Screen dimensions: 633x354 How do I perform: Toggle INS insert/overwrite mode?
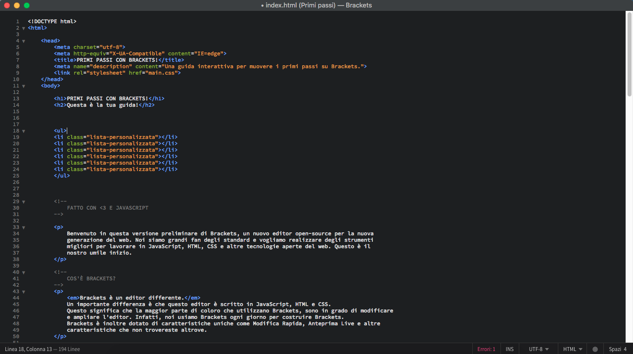(509, 349)
